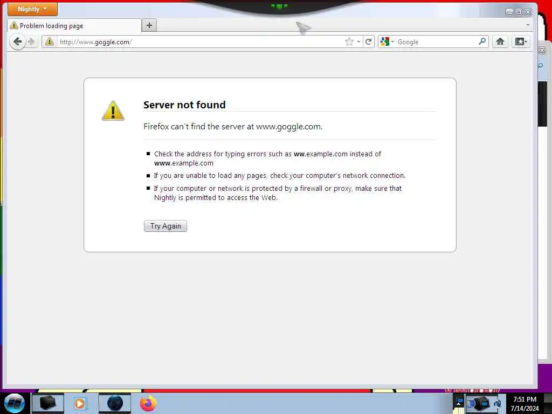The image size is (552, 414).
Task: Open Firefox from the taskbar
Action: click(x=148, y=403)
